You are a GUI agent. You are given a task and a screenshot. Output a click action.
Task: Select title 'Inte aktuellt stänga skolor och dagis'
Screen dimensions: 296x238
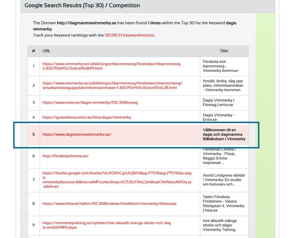coord(219,225)
